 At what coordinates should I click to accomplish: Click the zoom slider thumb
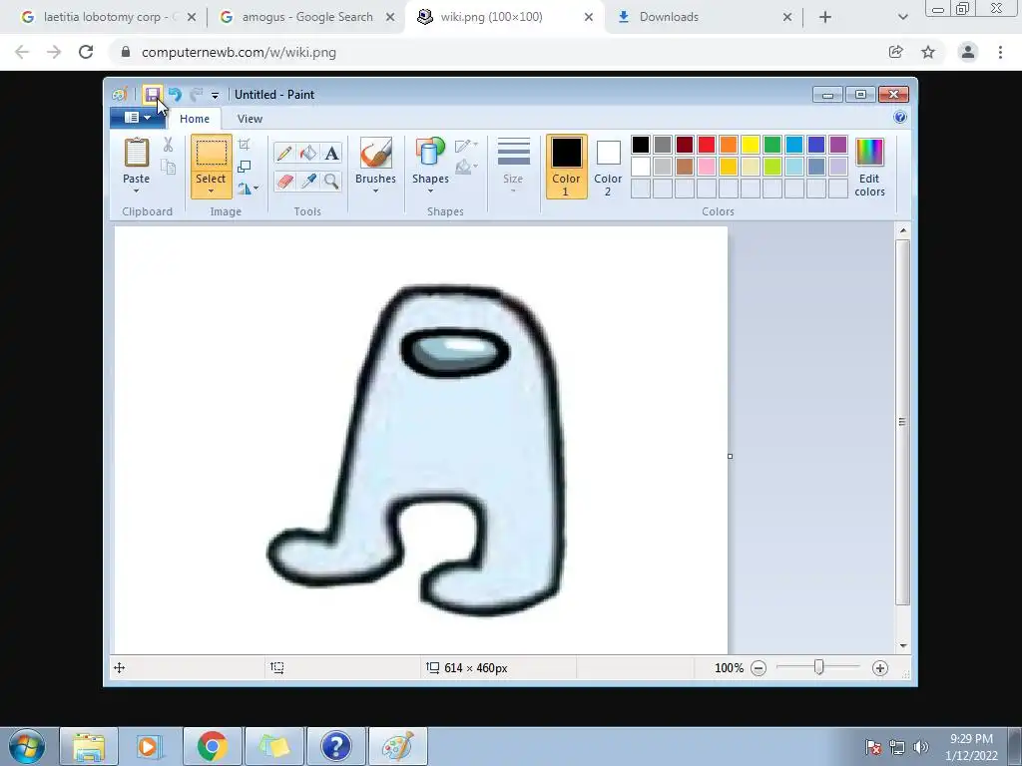(818, 667)
